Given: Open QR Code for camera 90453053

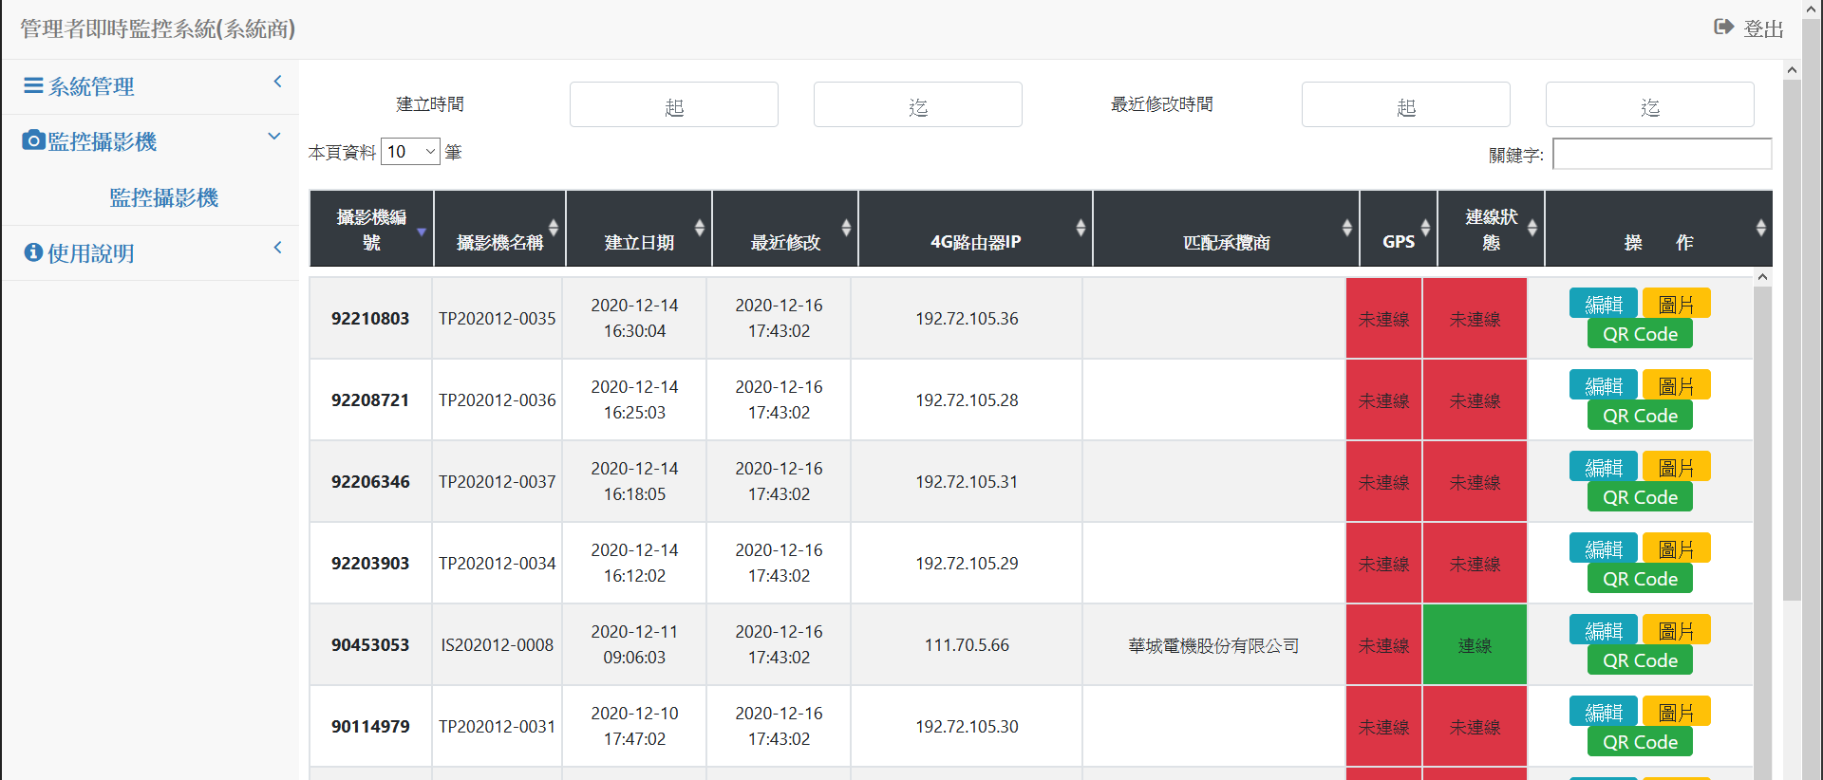Looking at the screenshot, I should pyautogui.click(x=1640, y=660).
